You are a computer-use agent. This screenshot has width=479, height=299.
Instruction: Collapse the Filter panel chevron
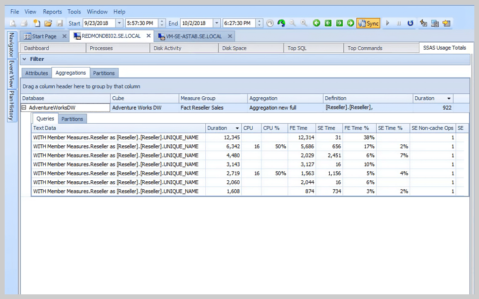pyautogui.click(x=24, y=59)
